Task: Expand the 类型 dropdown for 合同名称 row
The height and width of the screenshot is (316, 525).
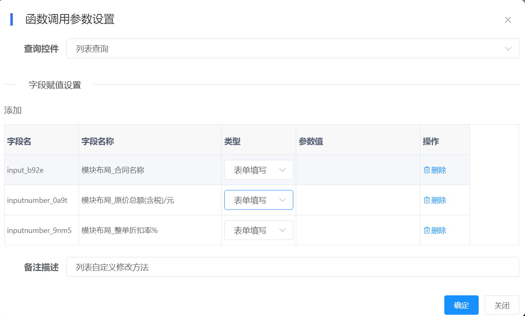Action: (259, 170)
